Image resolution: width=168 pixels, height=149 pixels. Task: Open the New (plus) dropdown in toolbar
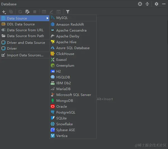click(x=4, y=12)
